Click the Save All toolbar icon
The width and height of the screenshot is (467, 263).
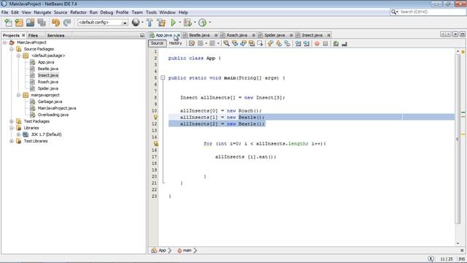(42, 23)
